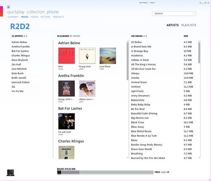Select artist Sia

(x=13, y=87)
